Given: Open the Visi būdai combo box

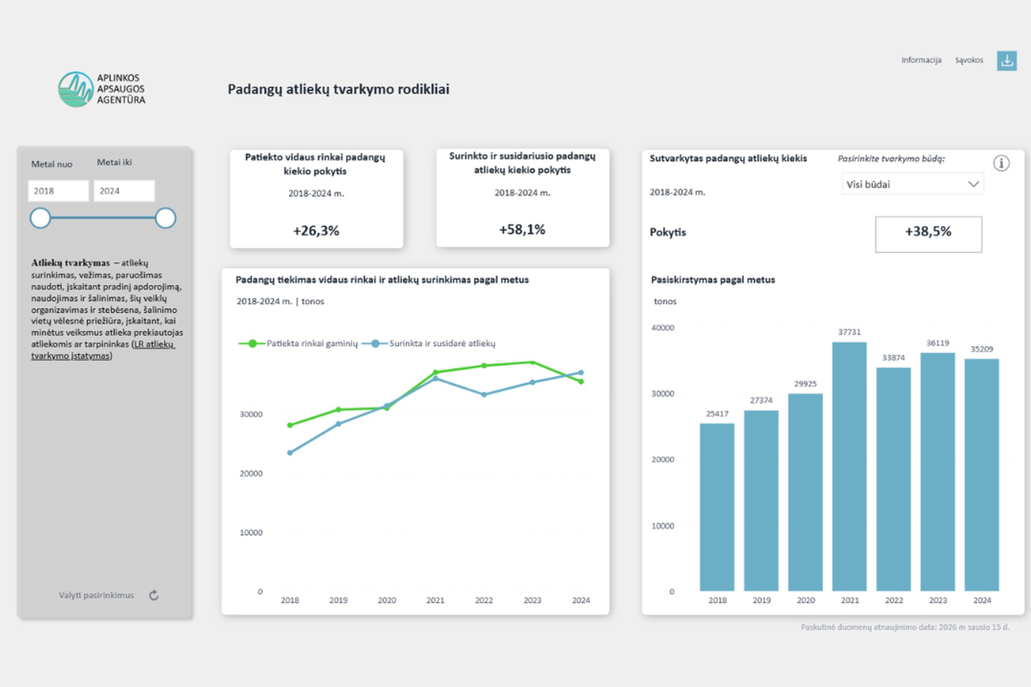Looking at the screenshot, I should (913, 184).
